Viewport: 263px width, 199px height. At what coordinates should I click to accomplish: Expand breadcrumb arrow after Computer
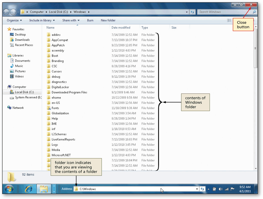coord(46,12)
